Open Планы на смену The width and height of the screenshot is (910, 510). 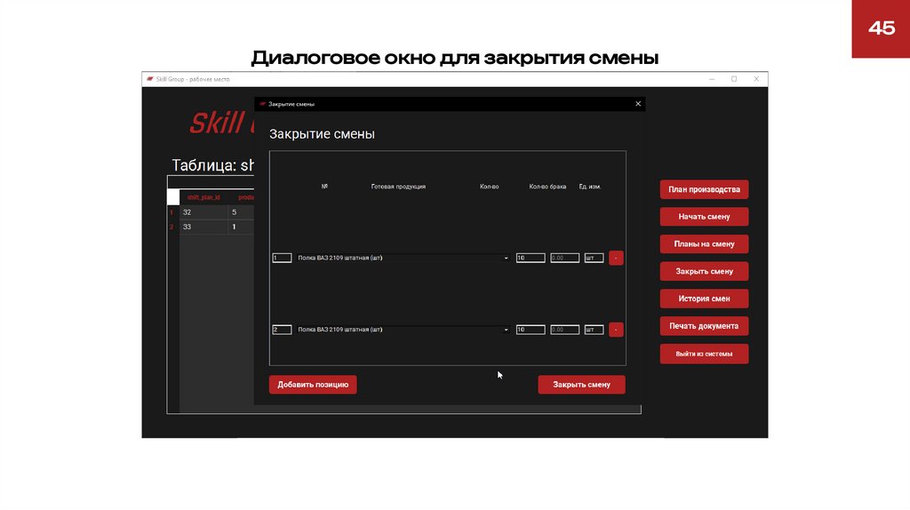[704, 243]
